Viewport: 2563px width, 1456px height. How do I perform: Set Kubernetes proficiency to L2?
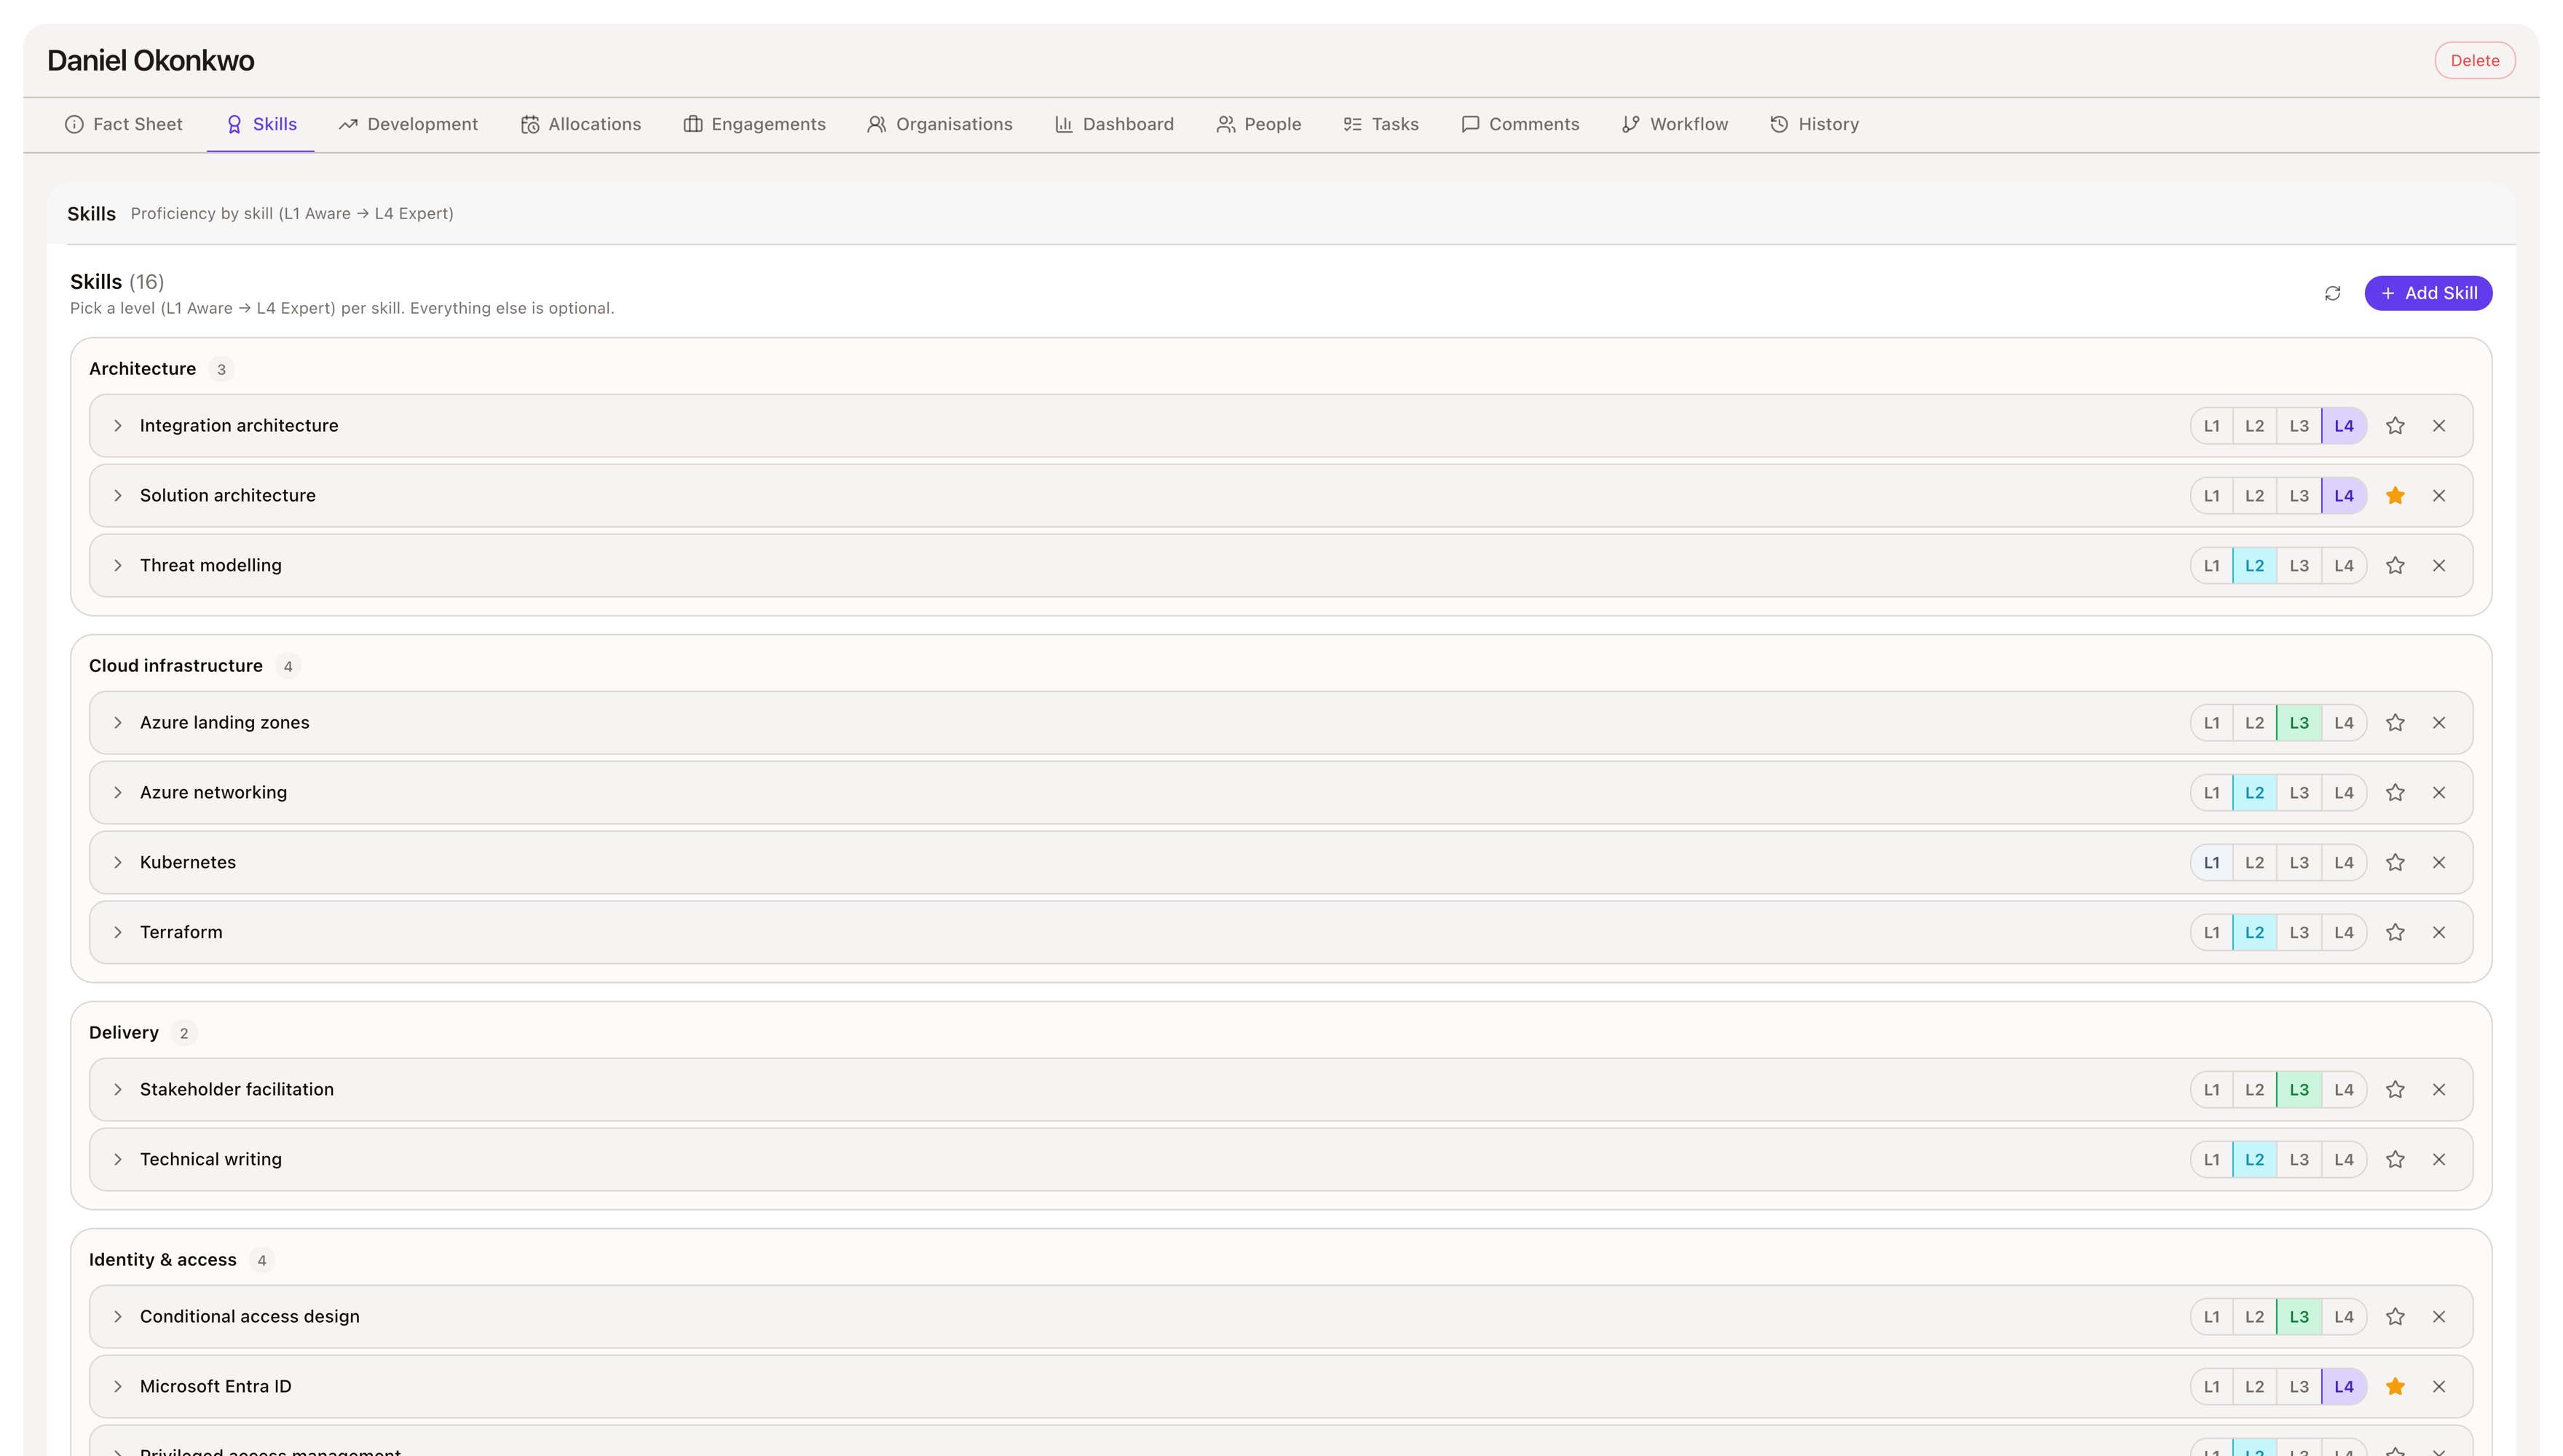click(x=2254, y=863)
